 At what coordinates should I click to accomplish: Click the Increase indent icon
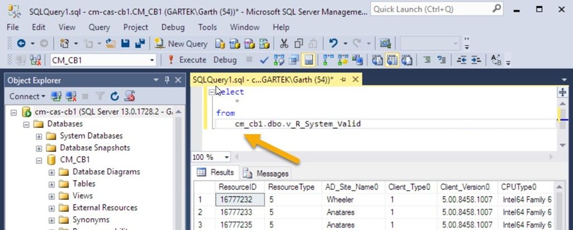pyautogui.click(x=476, y=60)
